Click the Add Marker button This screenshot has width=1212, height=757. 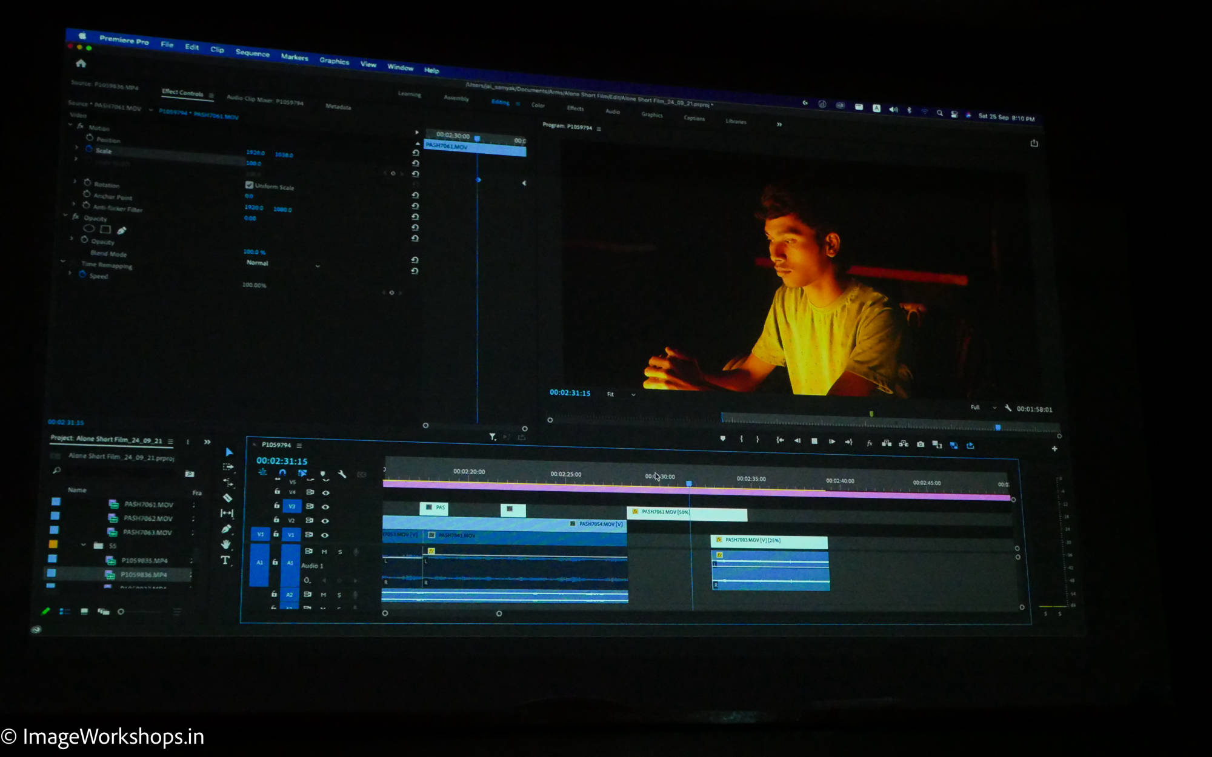[722, 438]
